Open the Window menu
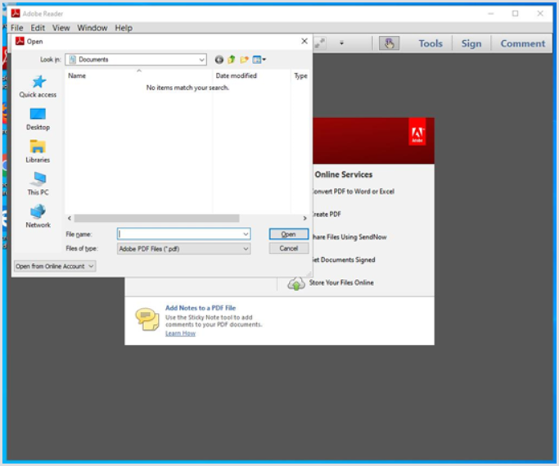This screenshot has height=466, width=559. 92,28
